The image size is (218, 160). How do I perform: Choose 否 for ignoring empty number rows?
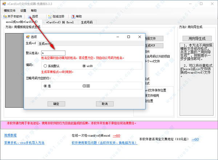[84, 86]
